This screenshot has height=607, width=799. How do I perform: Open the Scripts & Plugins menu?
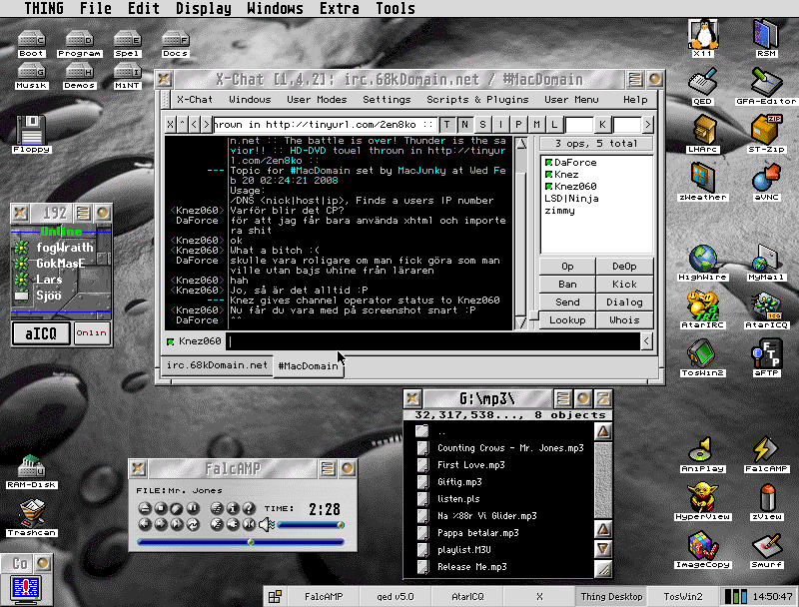477,99
